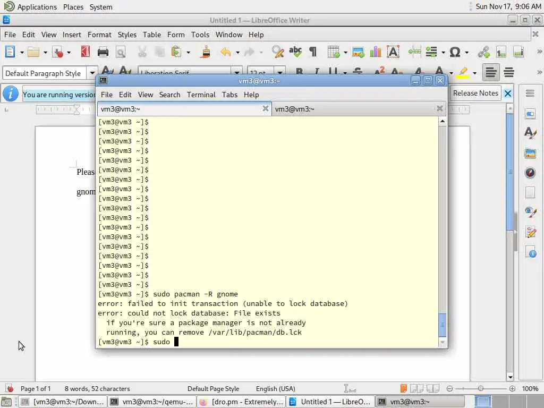The width and height of the screenshot is (544, 408).
Task: Click the Undo arrow icon
Action: point(225,52)
